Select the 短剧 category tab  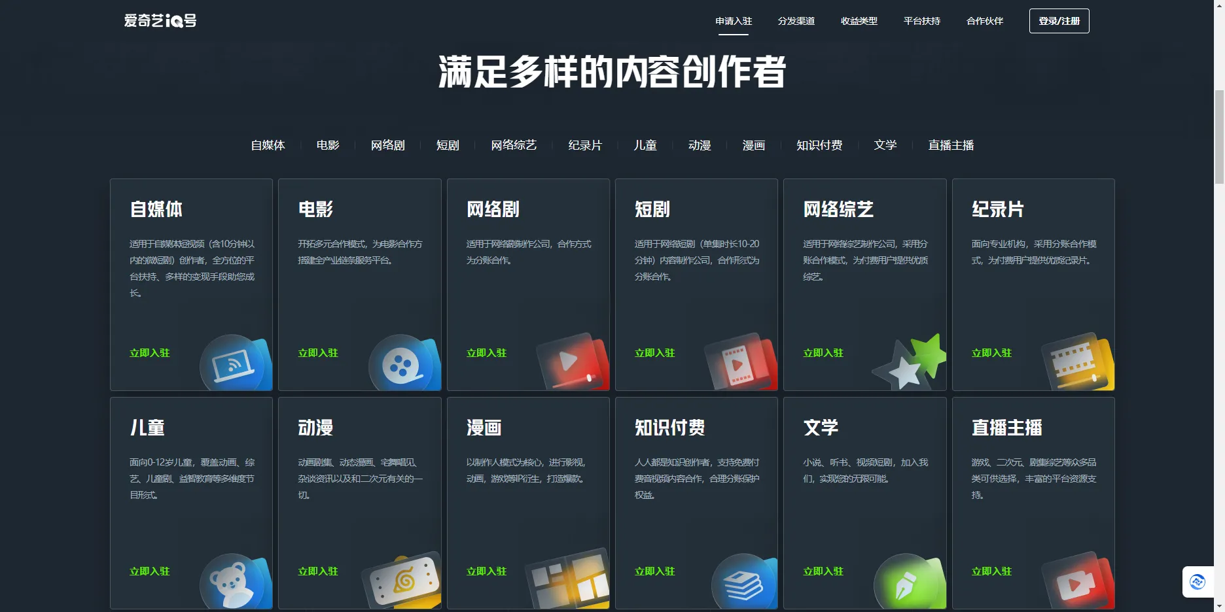pos(448,145)
